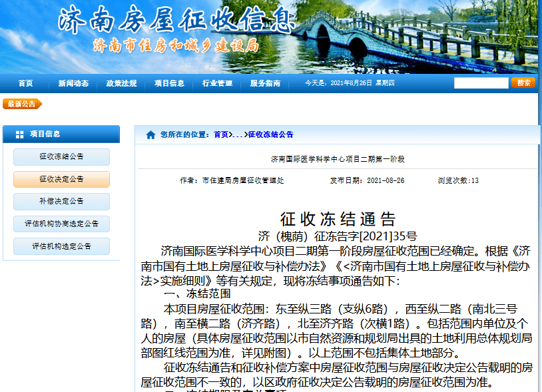
Task: Click the home icon in the breadcrumb bar
Action: (150, 134)
